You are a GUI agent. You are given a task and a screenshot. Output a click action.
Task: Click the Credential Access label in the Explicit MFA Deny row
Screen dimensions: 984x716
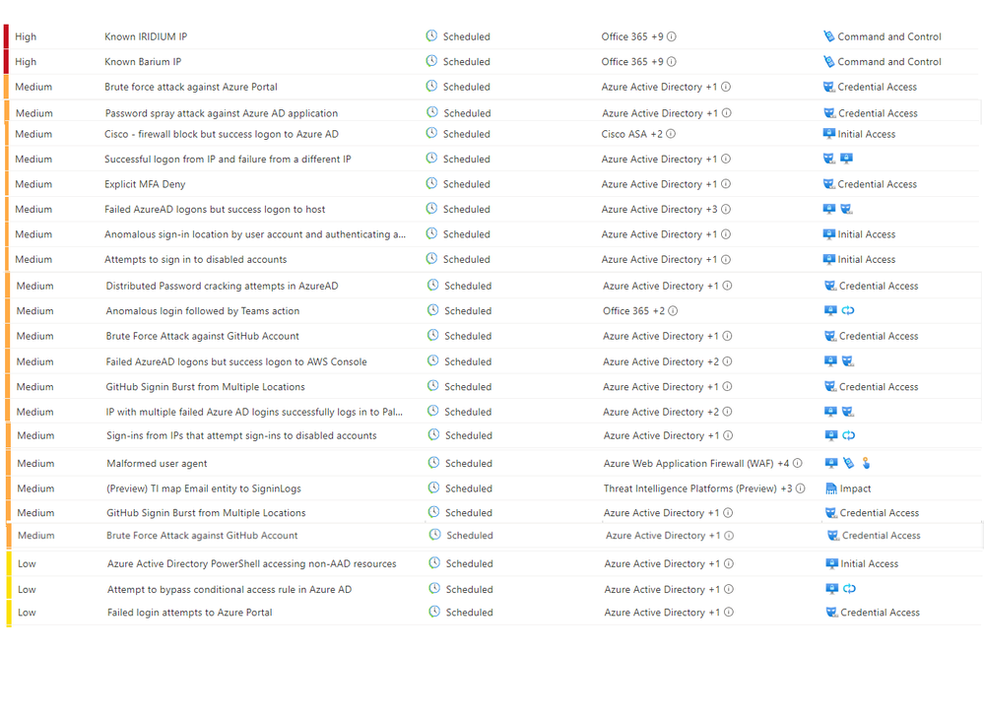(878, 184)
